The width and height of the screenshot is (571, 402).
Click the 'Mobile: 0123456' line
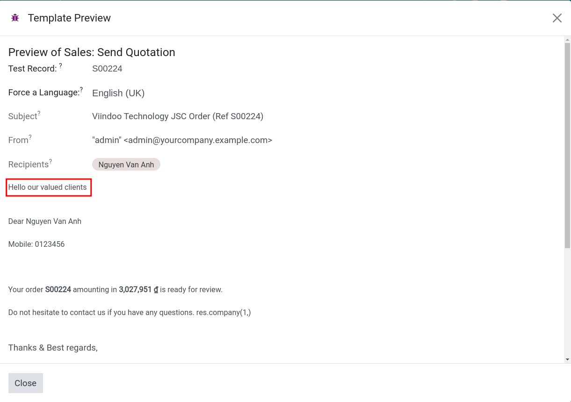tap(36, 244)
